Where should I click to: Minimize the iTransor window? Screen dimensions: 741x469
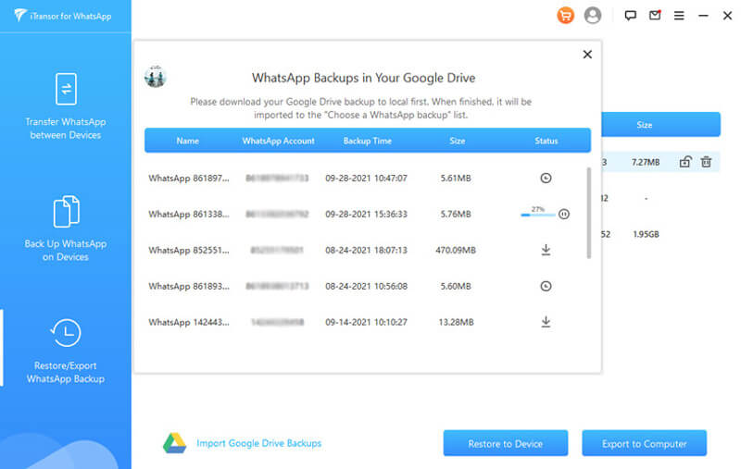[703, 16]
